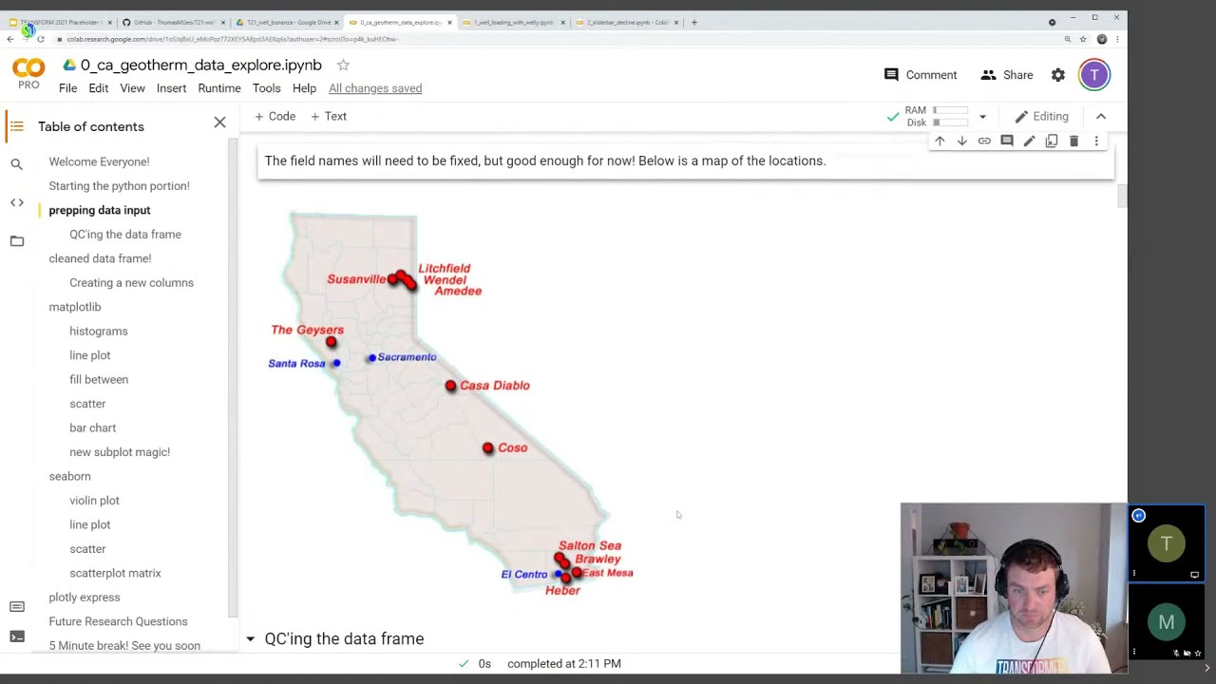The height and width of the screenshot is (684, 1216).
Task: Open the Files folder sidebar icon
Action: coord(16,241)
